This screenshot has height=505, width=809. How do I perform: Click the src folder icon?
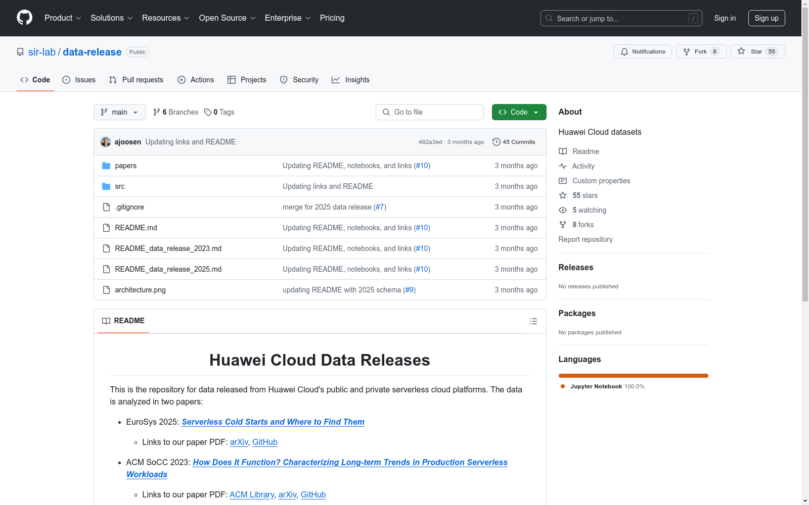106,186
